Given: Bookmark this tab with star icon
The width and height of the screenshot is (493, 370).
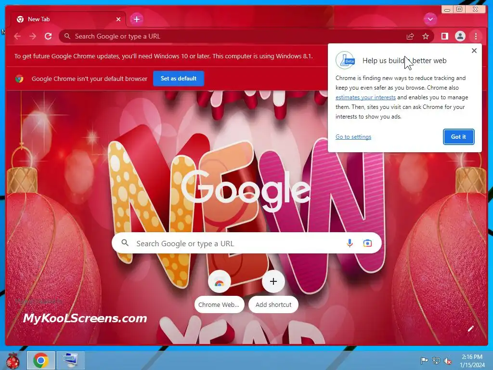Looking at the screenshot, I should point(426,37).
